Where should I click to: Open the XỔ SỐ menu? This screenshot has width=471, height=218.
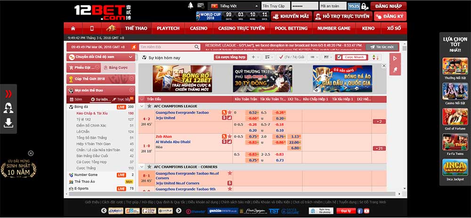coord(394,29)
